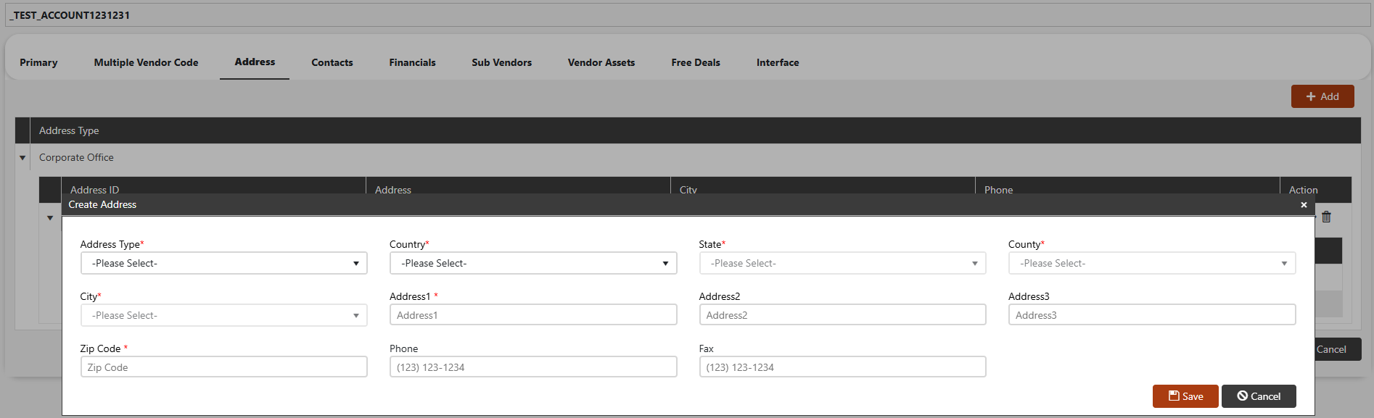The width and height of the screenshot is (1374, 418).
Task: Open the County dropdown
Action: pos(1152,263)
